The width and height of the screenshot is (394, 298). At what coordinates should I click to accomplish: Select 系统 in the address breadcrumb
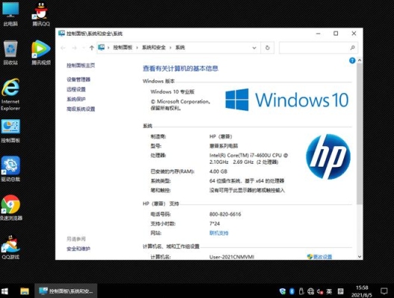(x=180, y=48)
